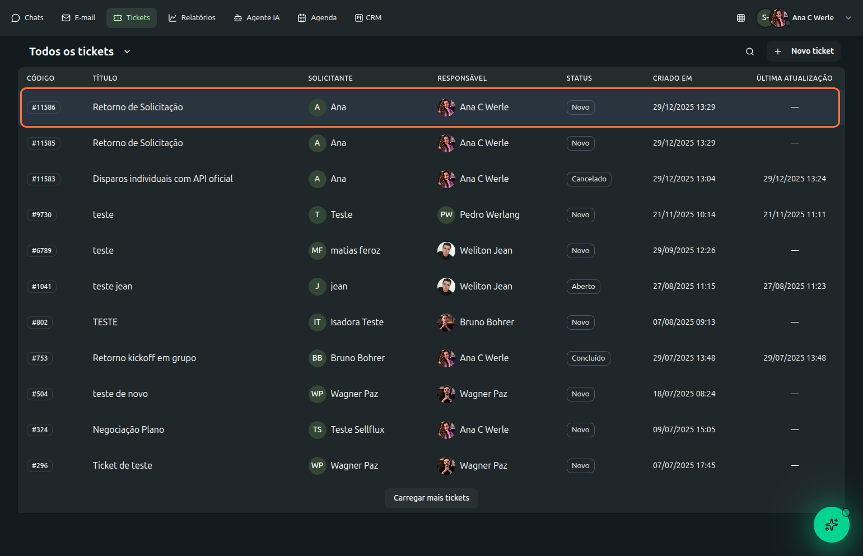863x556 pixels.
Task: Click the search magnifier icon
Action: [750, 52]
